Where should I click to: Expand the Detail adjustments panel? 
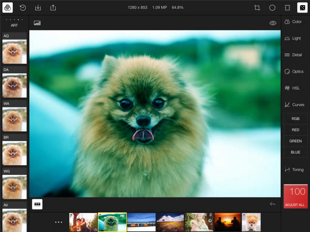[x=293, y=55]
